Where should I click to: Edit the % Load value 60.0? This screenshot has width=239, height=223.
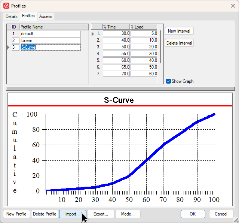(144, 74)
